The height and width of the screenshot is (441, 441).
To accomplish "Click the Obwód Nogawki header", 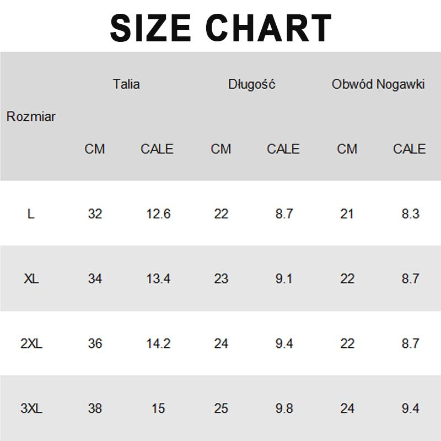I will [378, 84].
